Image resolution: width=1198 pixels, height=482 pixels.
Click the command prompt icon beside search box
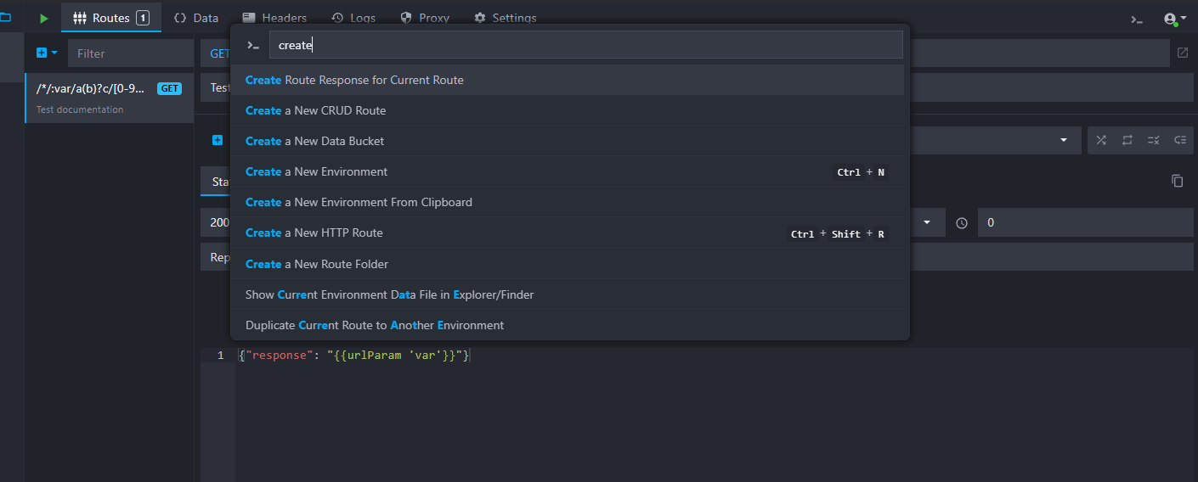click(252, 45)
